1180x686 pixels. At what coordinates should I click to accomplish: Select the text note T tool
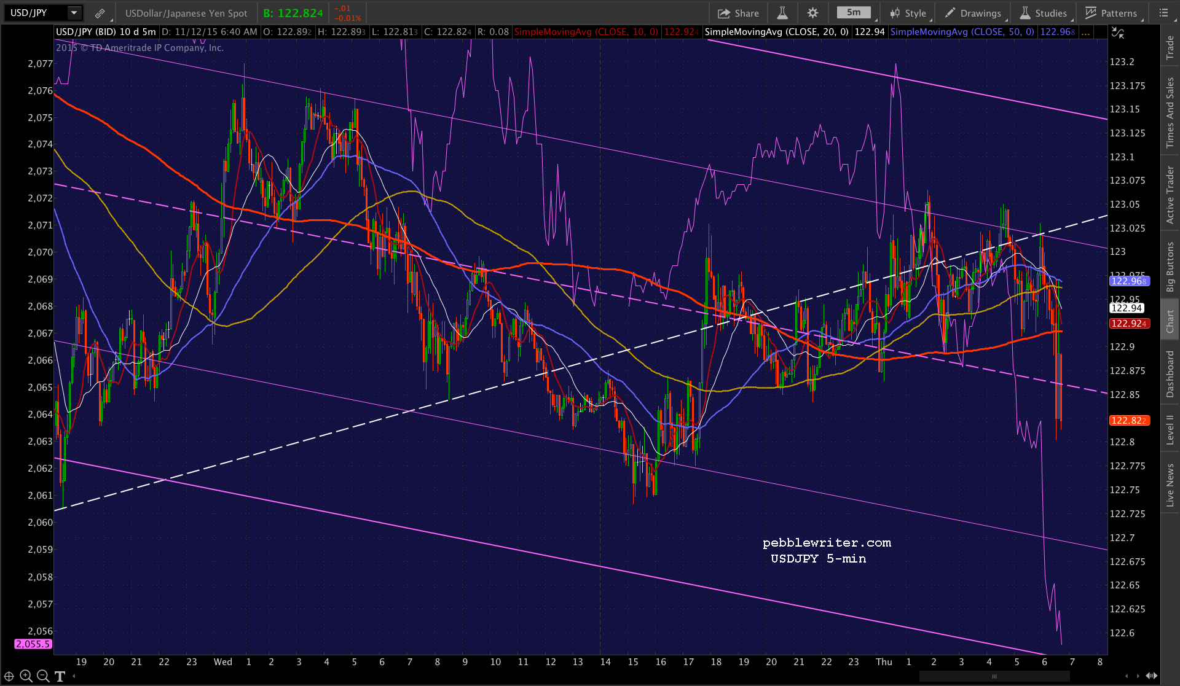pyautogui.click(x=60, y=676)
